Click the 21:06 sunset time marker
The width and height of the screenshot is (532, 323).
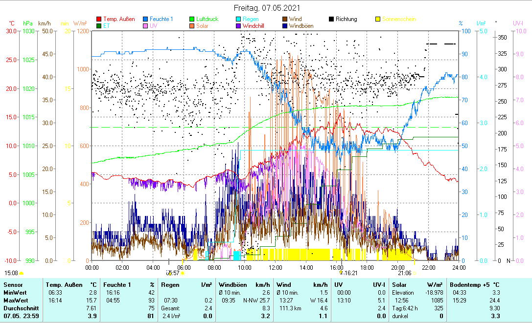coord(404,273)
